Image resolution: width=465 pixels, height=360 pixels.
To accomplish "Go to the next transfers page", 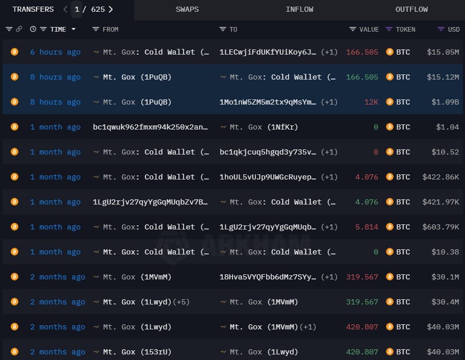I will point(111,9).
